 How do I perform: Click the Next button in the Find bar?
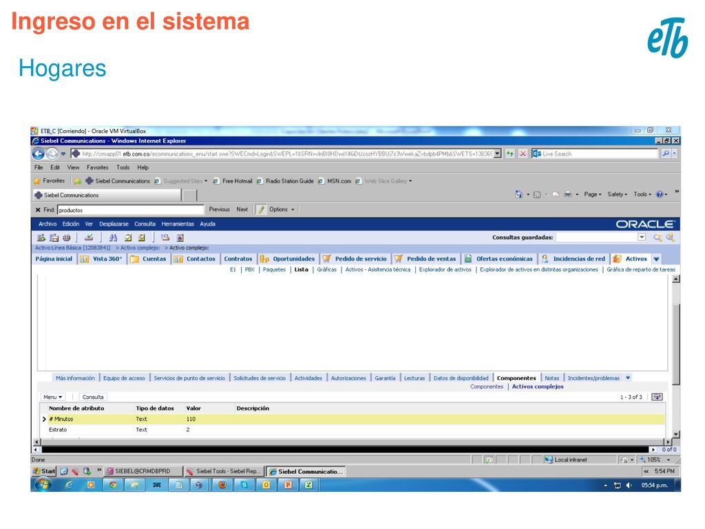pyautogui.click(x=242, y=209)
